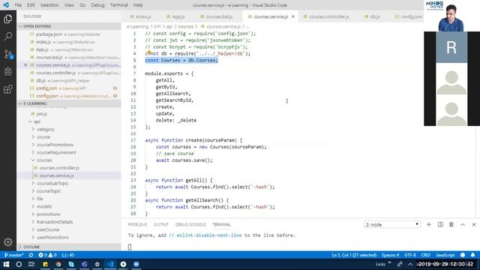Switch to the Problems panel tab
Image resolution: width=480 pixels, height=270 pixels.
click(137, 224)
